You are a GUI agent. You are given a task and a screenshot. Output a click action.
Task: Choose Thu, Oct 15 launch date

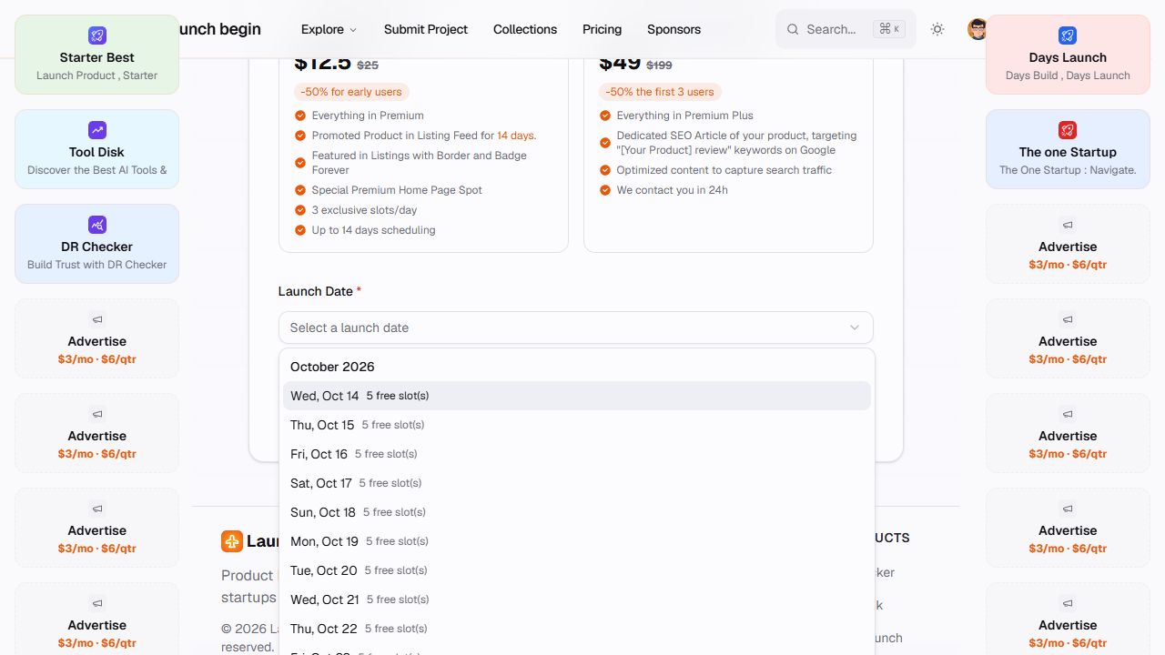point(577,425)
